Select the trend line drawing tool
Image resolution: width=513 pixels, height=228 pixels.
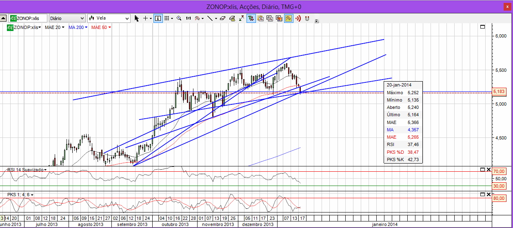pos(210,18)
